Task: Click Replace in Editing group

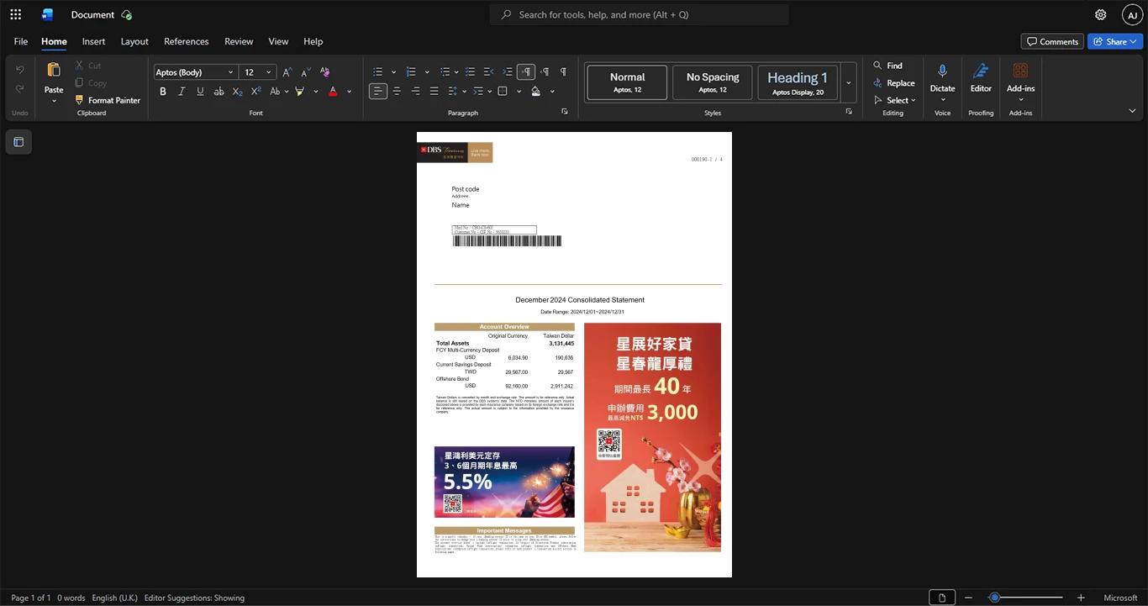Action: coord(893,82)
